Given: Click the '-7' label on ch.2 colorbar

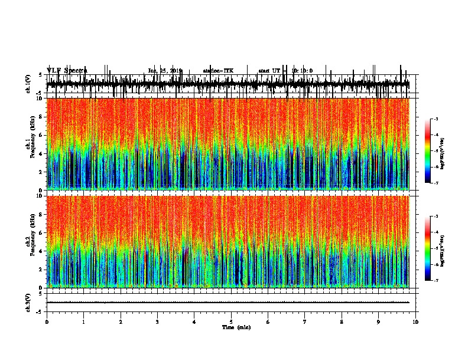Looking at the screenshot, I should [436, 280].
